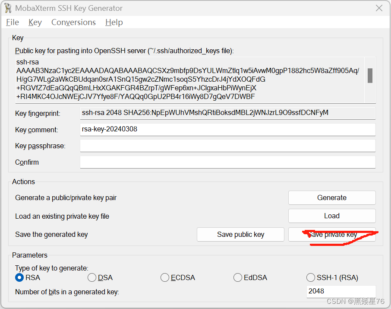391x309 pixels.
Task: Open the Conversions menu
Action: (x=73, y=22)
